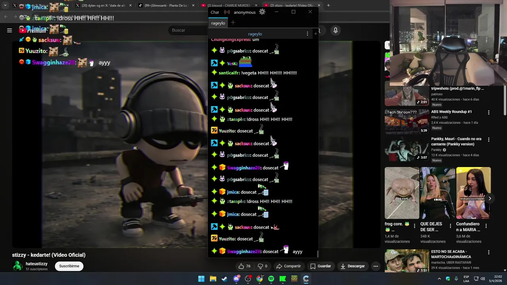
Task: Open a new browser tab
Action: point(328,6)
